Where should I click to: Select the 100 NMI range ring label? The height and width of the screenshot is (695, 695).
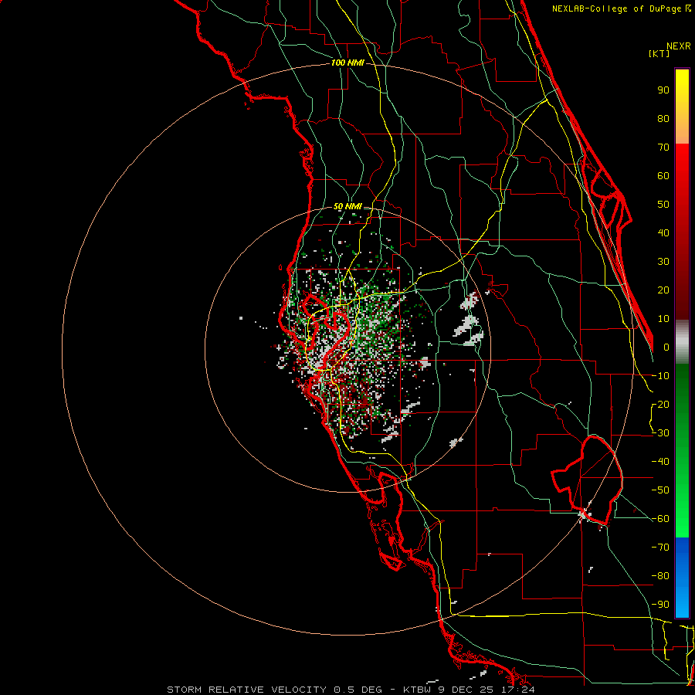point(347,63)
